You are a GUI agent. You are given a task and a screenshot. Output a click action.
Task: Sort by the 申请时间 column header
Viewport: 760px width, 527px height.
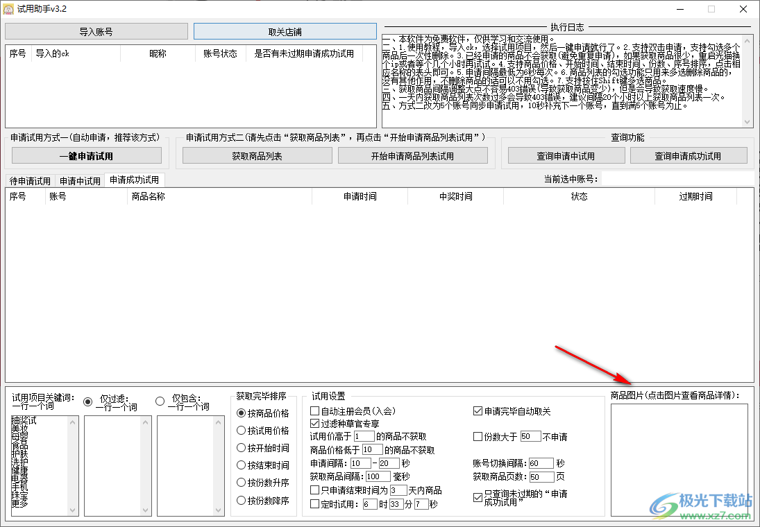pyautogui.click(x=360, y=196)
